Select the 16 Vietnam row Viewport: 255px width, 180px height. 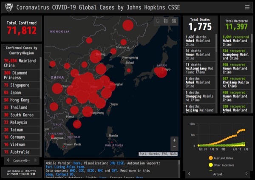click(20, 145)
